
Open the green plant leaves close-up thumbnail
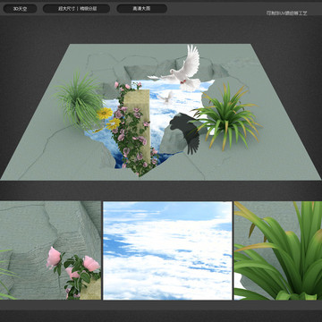pyautogui.click(x=278, y=250)
